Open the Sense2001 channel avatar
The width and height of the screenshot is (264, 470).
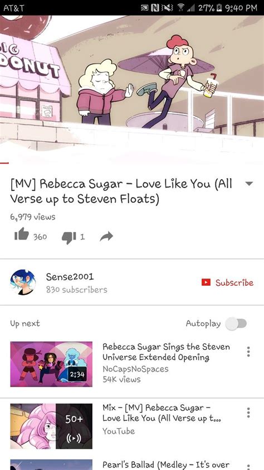(x=23, y=282)
